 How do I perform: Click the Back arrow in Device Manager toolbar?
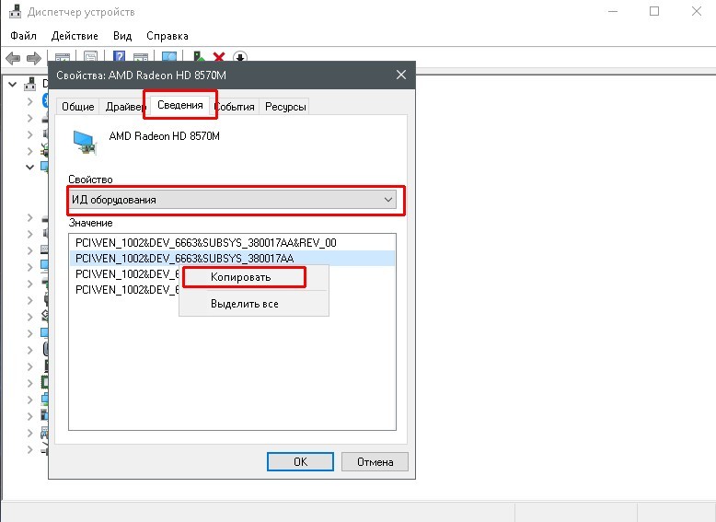click(x=13, y=58)
